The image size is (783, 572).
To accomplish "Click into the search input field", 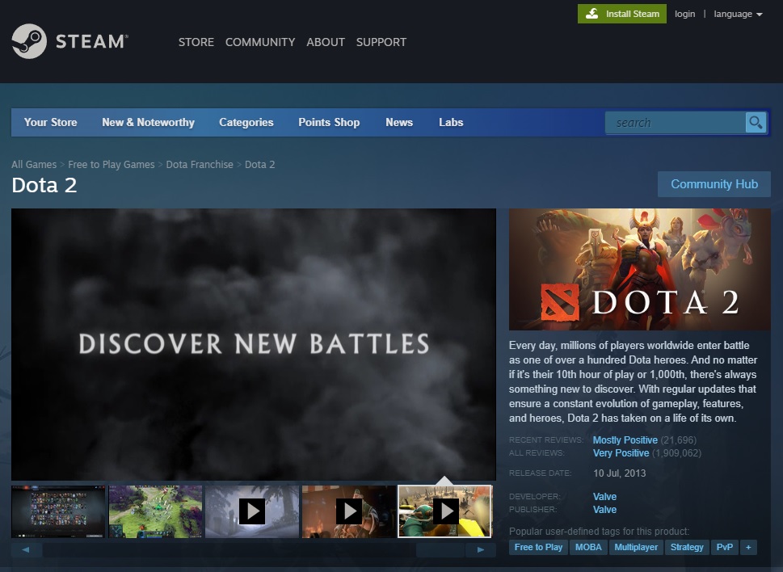I will (676, 122).
